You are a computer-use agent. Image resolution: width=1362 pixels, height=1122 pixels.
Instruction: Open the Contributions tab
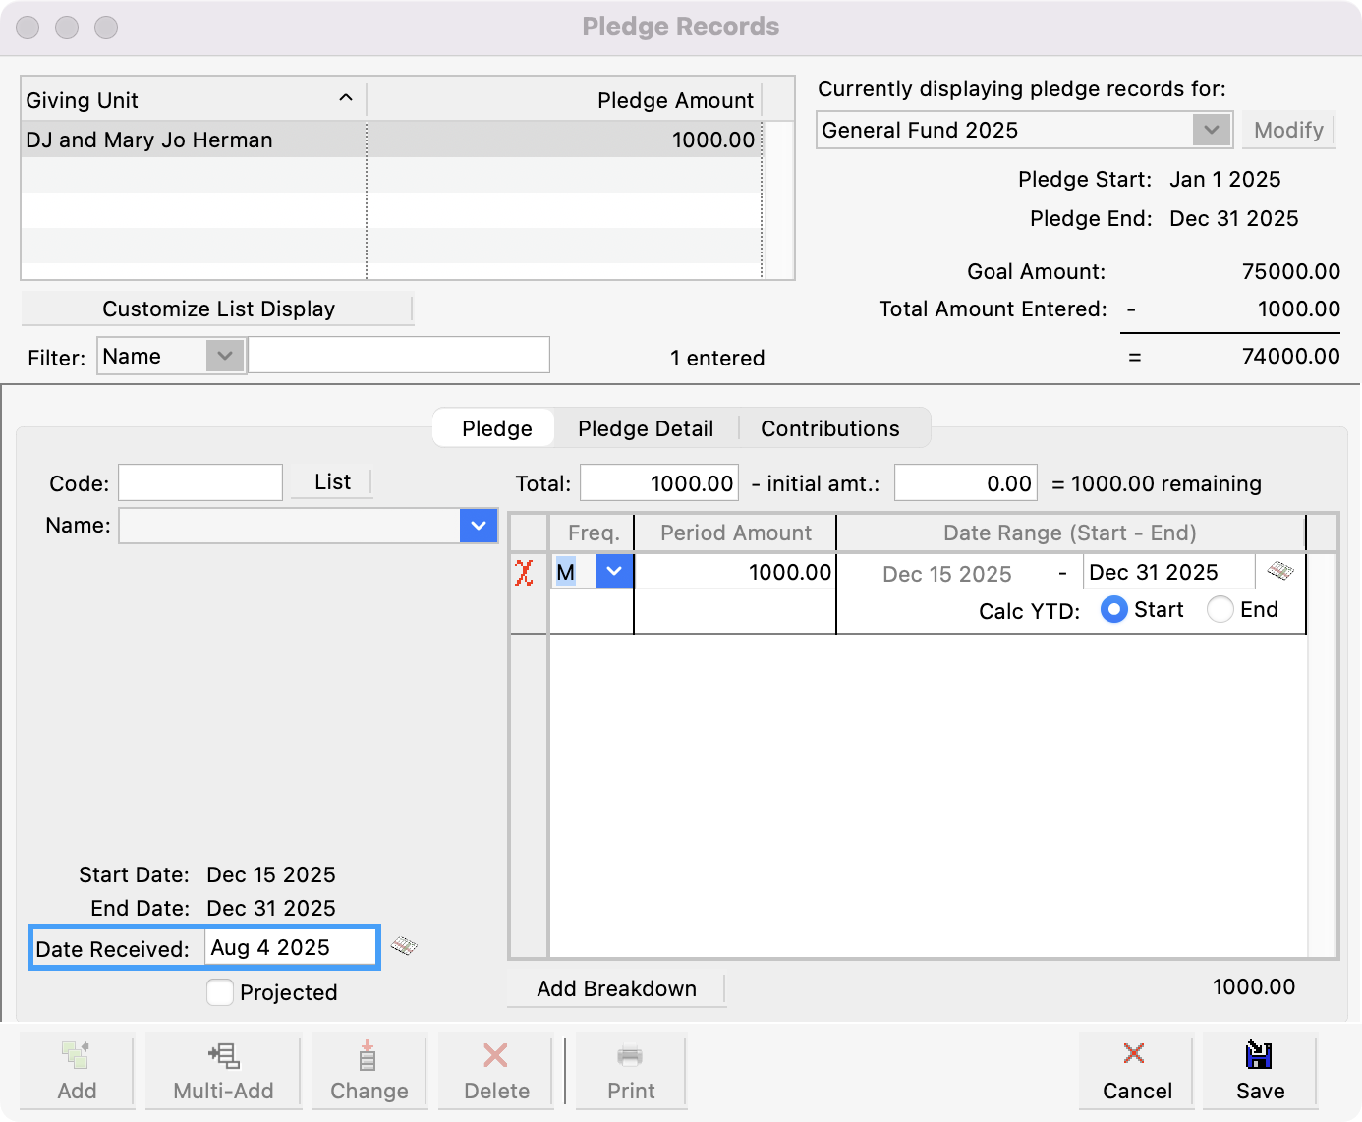[x=828, y=427]
